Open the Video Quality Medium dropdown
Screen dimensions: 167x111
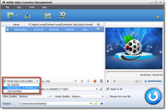pos(50,97)
